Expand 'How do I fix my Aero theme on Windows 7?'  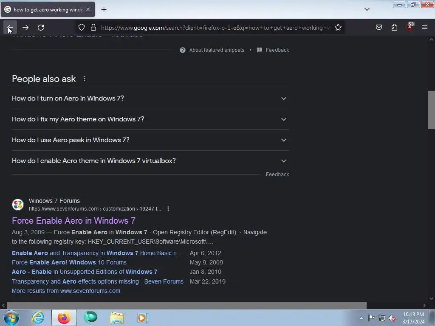pos(150,119)
